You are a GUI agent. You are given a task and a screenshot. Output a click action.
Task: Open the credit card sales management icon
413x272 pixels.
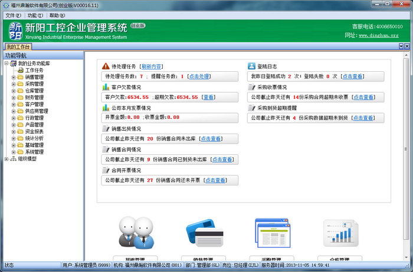pyautogui.click(x=204, y=233)
